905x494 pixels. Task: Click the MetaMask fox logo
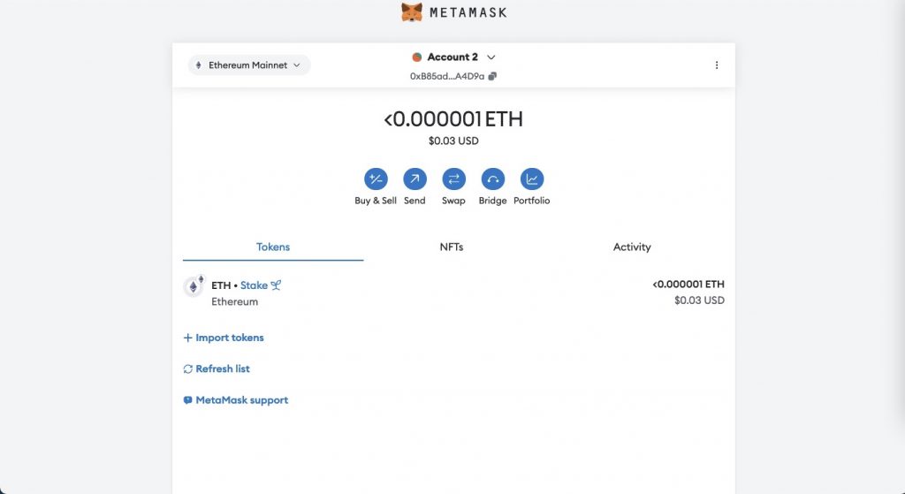pos(412,12)
